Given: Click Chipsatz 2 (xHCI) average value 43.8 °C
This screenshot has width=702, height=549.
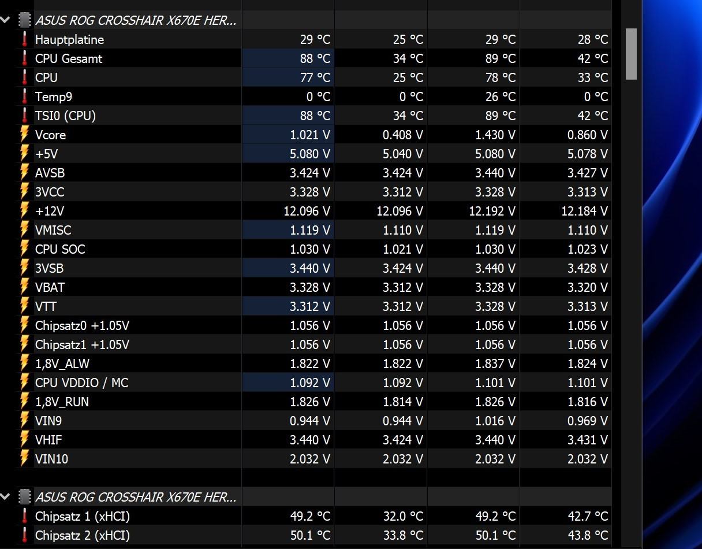Looking at the screenshot, I should tap(588, 535).
